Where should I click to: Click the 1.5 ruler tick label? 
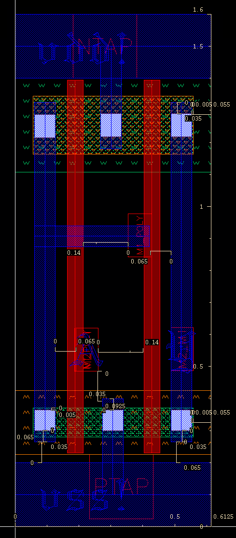[x=198, y=46]
